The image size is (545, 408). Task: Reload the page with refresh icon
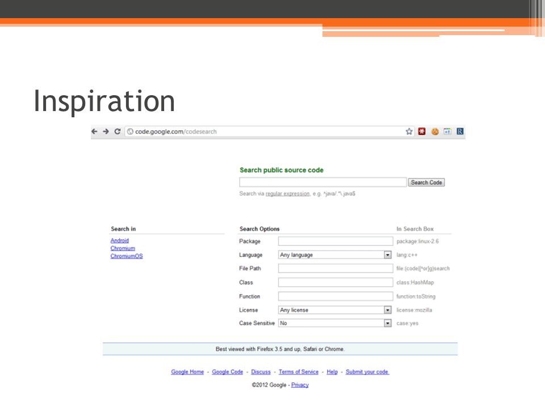click(118, 131)
